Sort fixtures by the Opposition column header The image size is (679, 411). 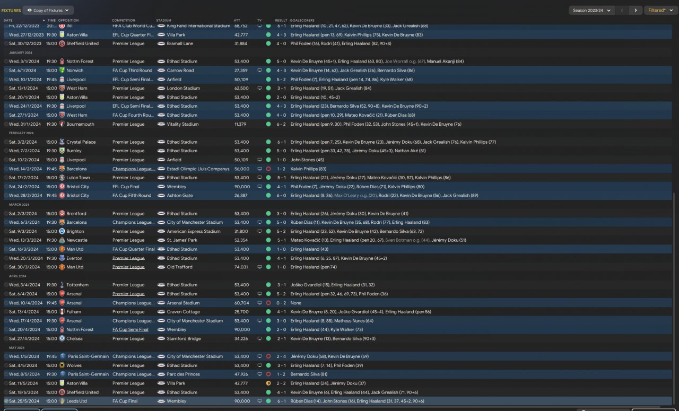(x=68, y=21)
